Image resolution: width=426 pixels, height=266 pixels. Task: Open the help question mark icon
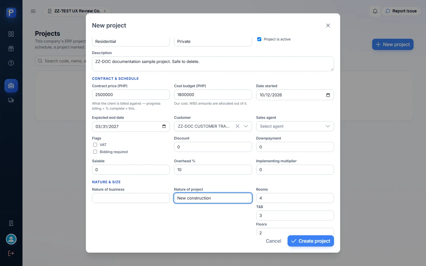click(11, 63)
